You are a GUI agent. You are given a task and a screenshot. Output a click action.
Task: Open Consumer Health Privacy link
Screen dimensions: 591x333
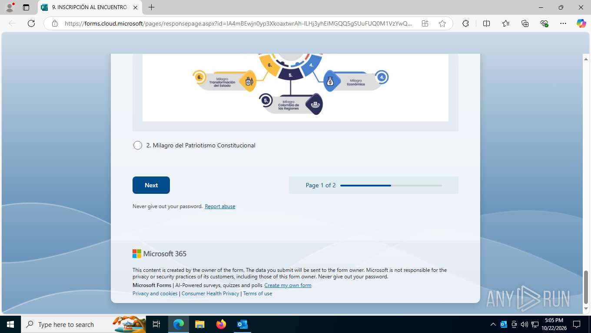[210, 294]
